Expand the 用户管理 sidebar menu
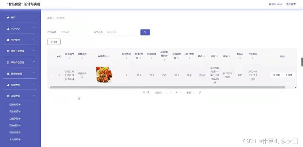This screenshot has height=147, width=303. 20,40
